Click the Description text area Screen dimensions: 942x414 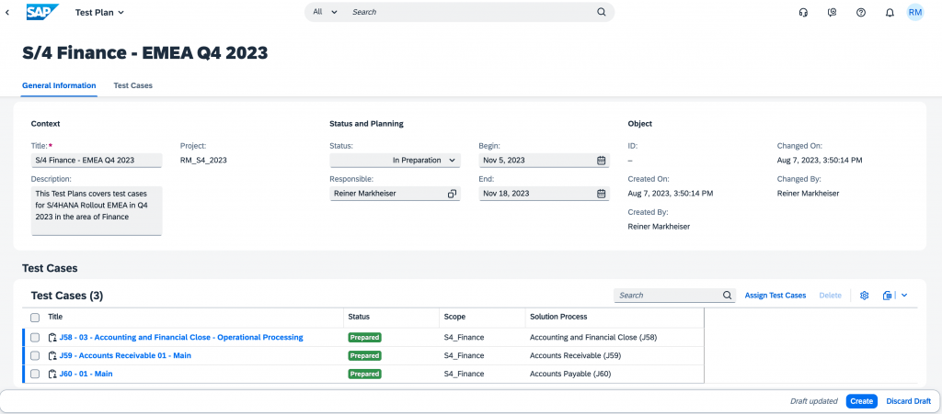pyautogui.click(x=97, y=210)
